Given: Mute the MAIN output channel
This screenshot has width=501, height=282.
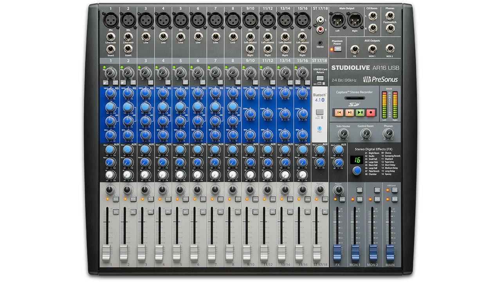Looking at the screenshot, I should pos(395,199).
